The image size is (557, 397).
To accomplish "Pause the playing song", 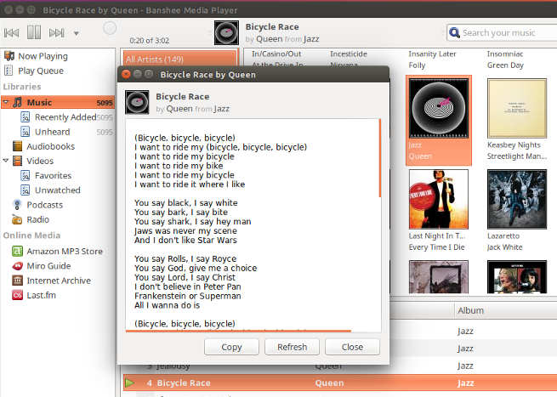I will pyautogui.click(x=34, y=32).
